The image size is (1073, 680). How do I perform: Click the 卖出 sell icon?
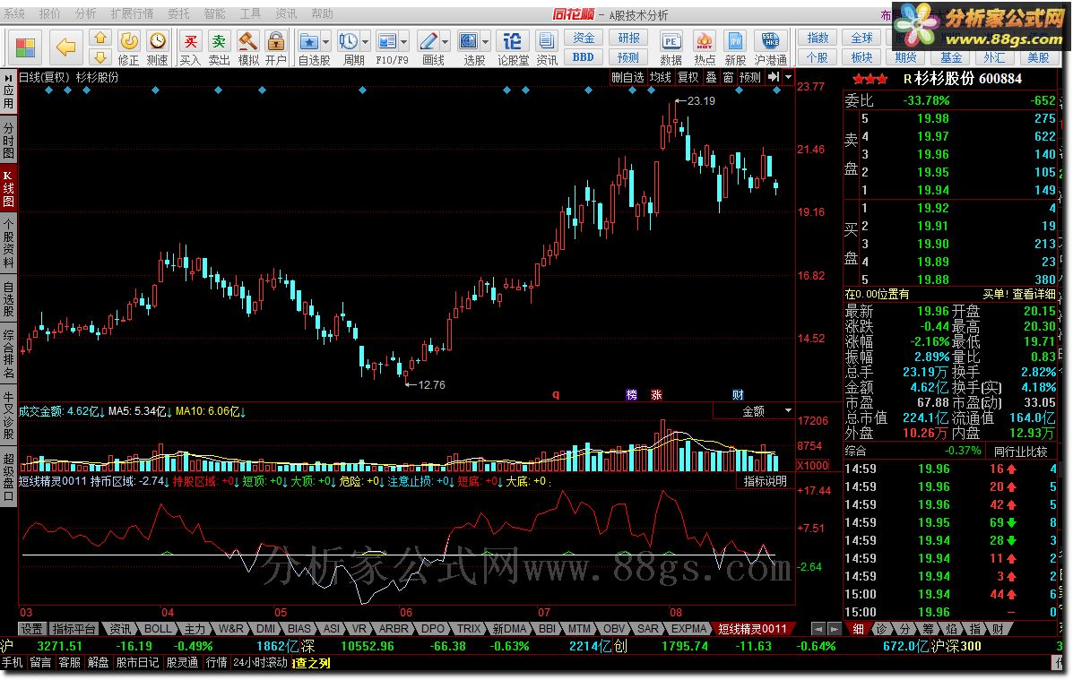pos(220,42)
